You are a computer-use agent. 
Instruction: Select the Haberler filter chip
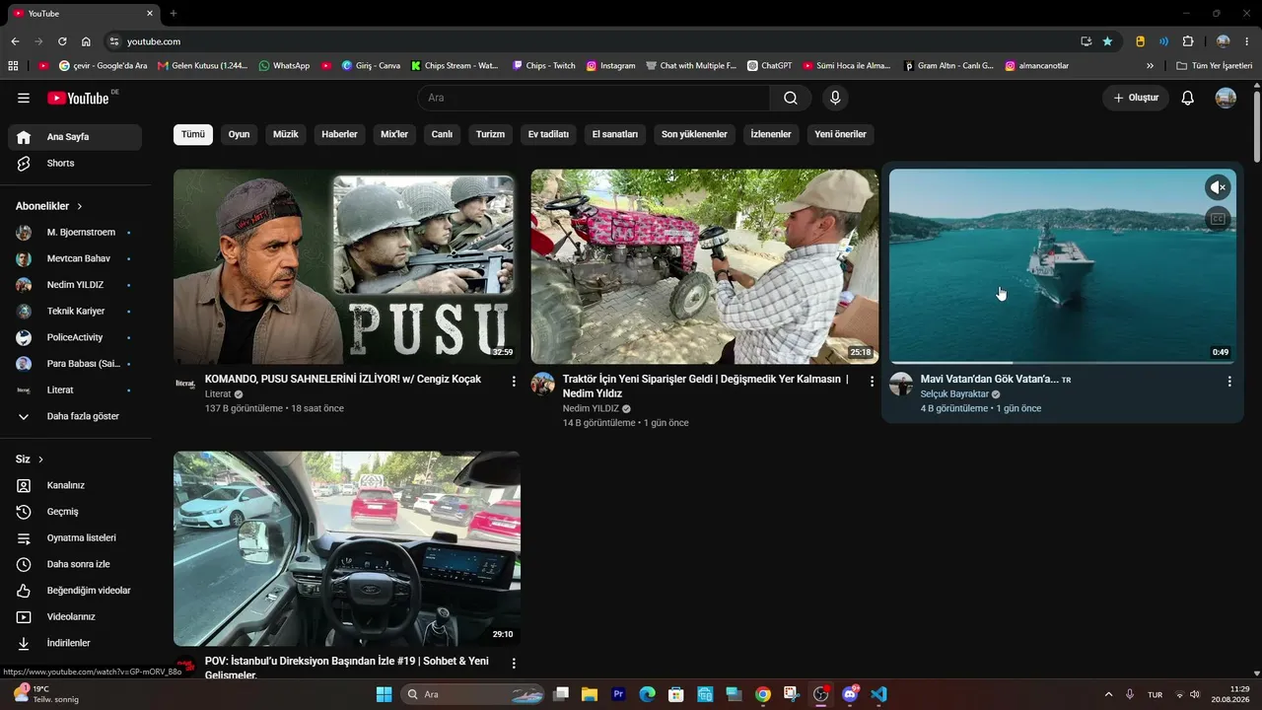point(340,134)
